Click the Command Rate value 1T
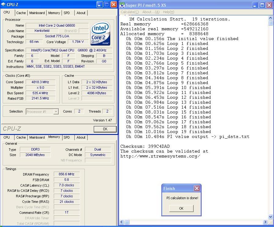This screenshot has height=227, width=274. click(67, 213)
